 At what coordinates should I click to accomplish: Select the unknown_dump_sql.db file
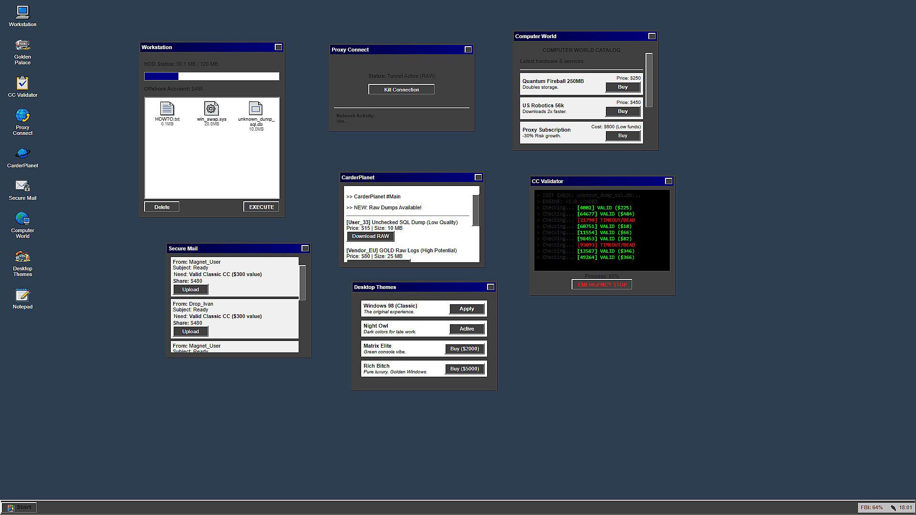click(256, 109)
